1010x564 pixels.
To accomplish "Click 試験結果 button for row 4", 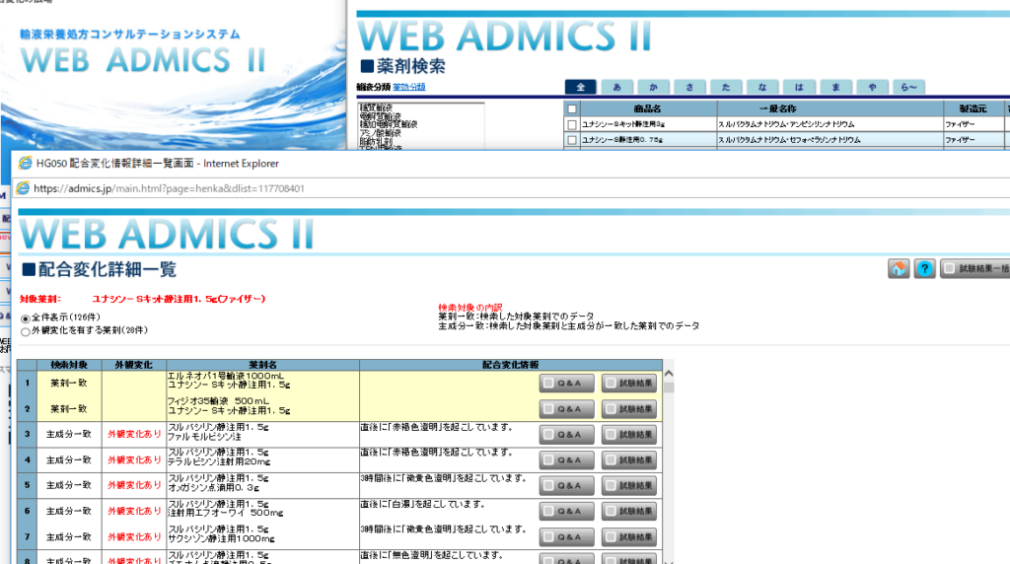I will point(629,460).
